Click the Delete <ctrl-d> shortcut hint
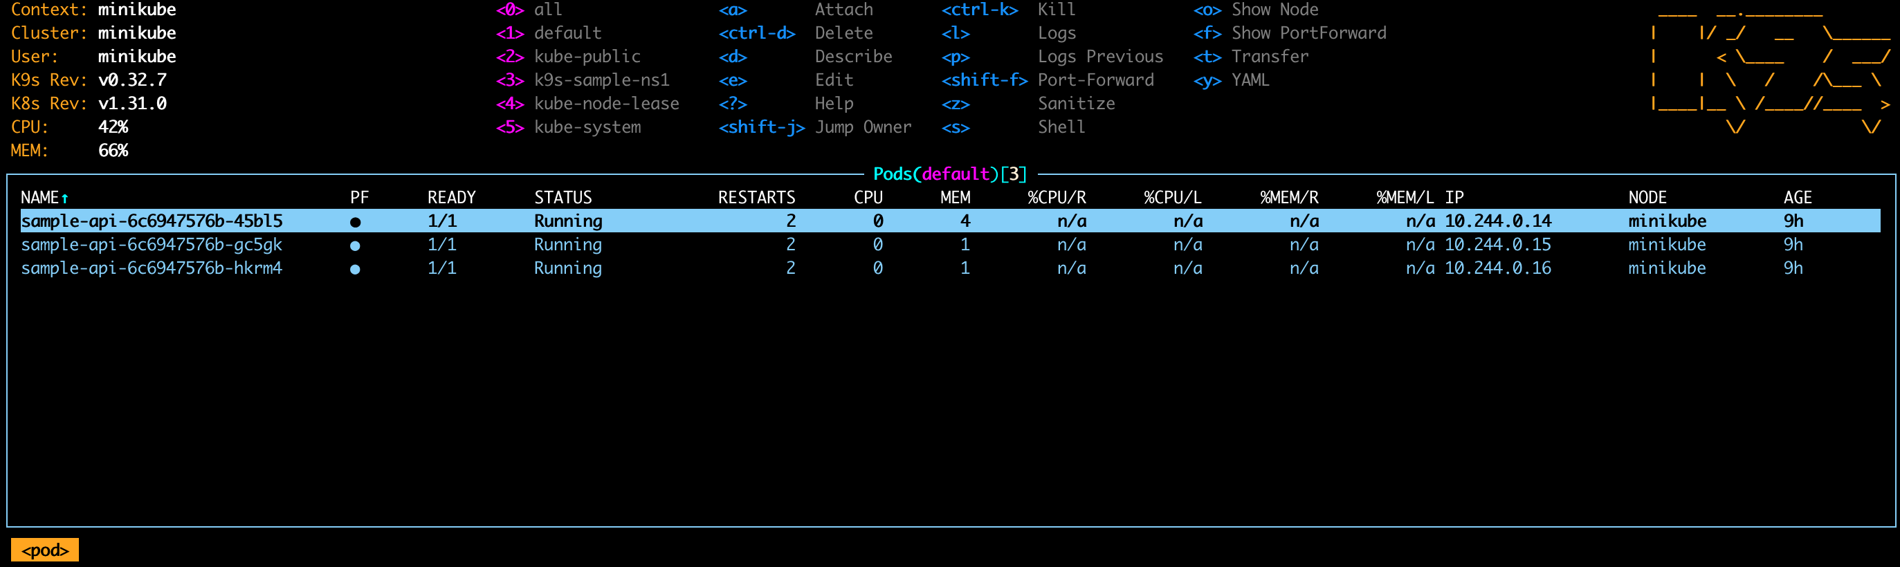The image size is (1900, 567). point(796,33)
